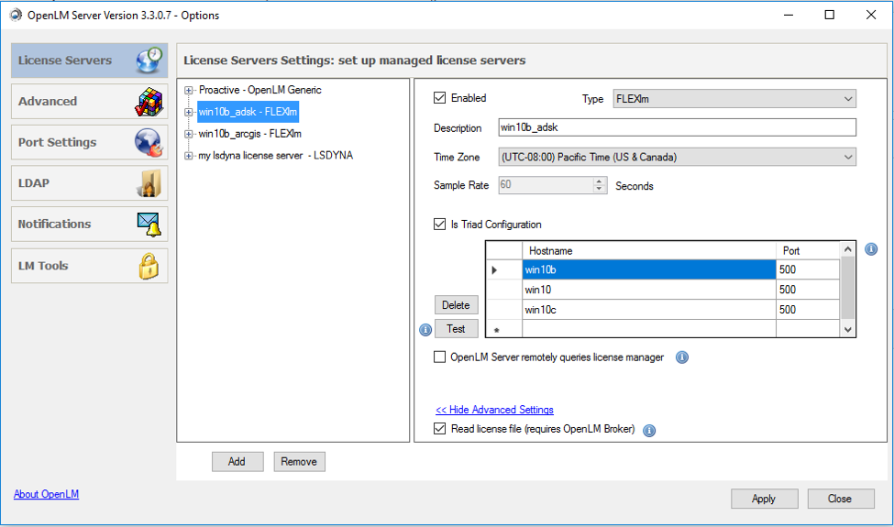Click the Advanced Rubik's cube icon
Image resolution: width=894 pixels, height=527 pixels.
point(149,102)
